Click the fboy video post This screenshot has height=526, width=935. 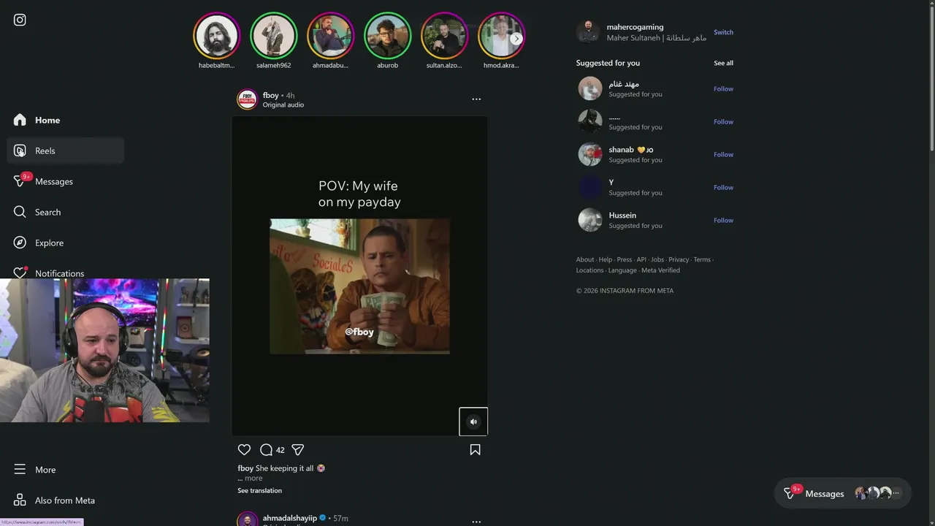[x=359, y=276]
